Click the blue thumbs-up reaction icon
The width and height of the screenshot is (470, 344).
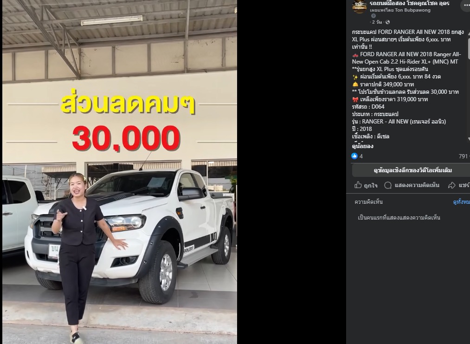click(354, 156)
